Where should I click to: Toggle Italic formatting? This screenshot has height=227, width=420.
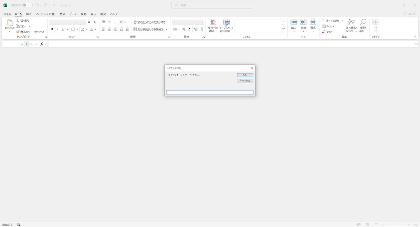pos(58,30)
